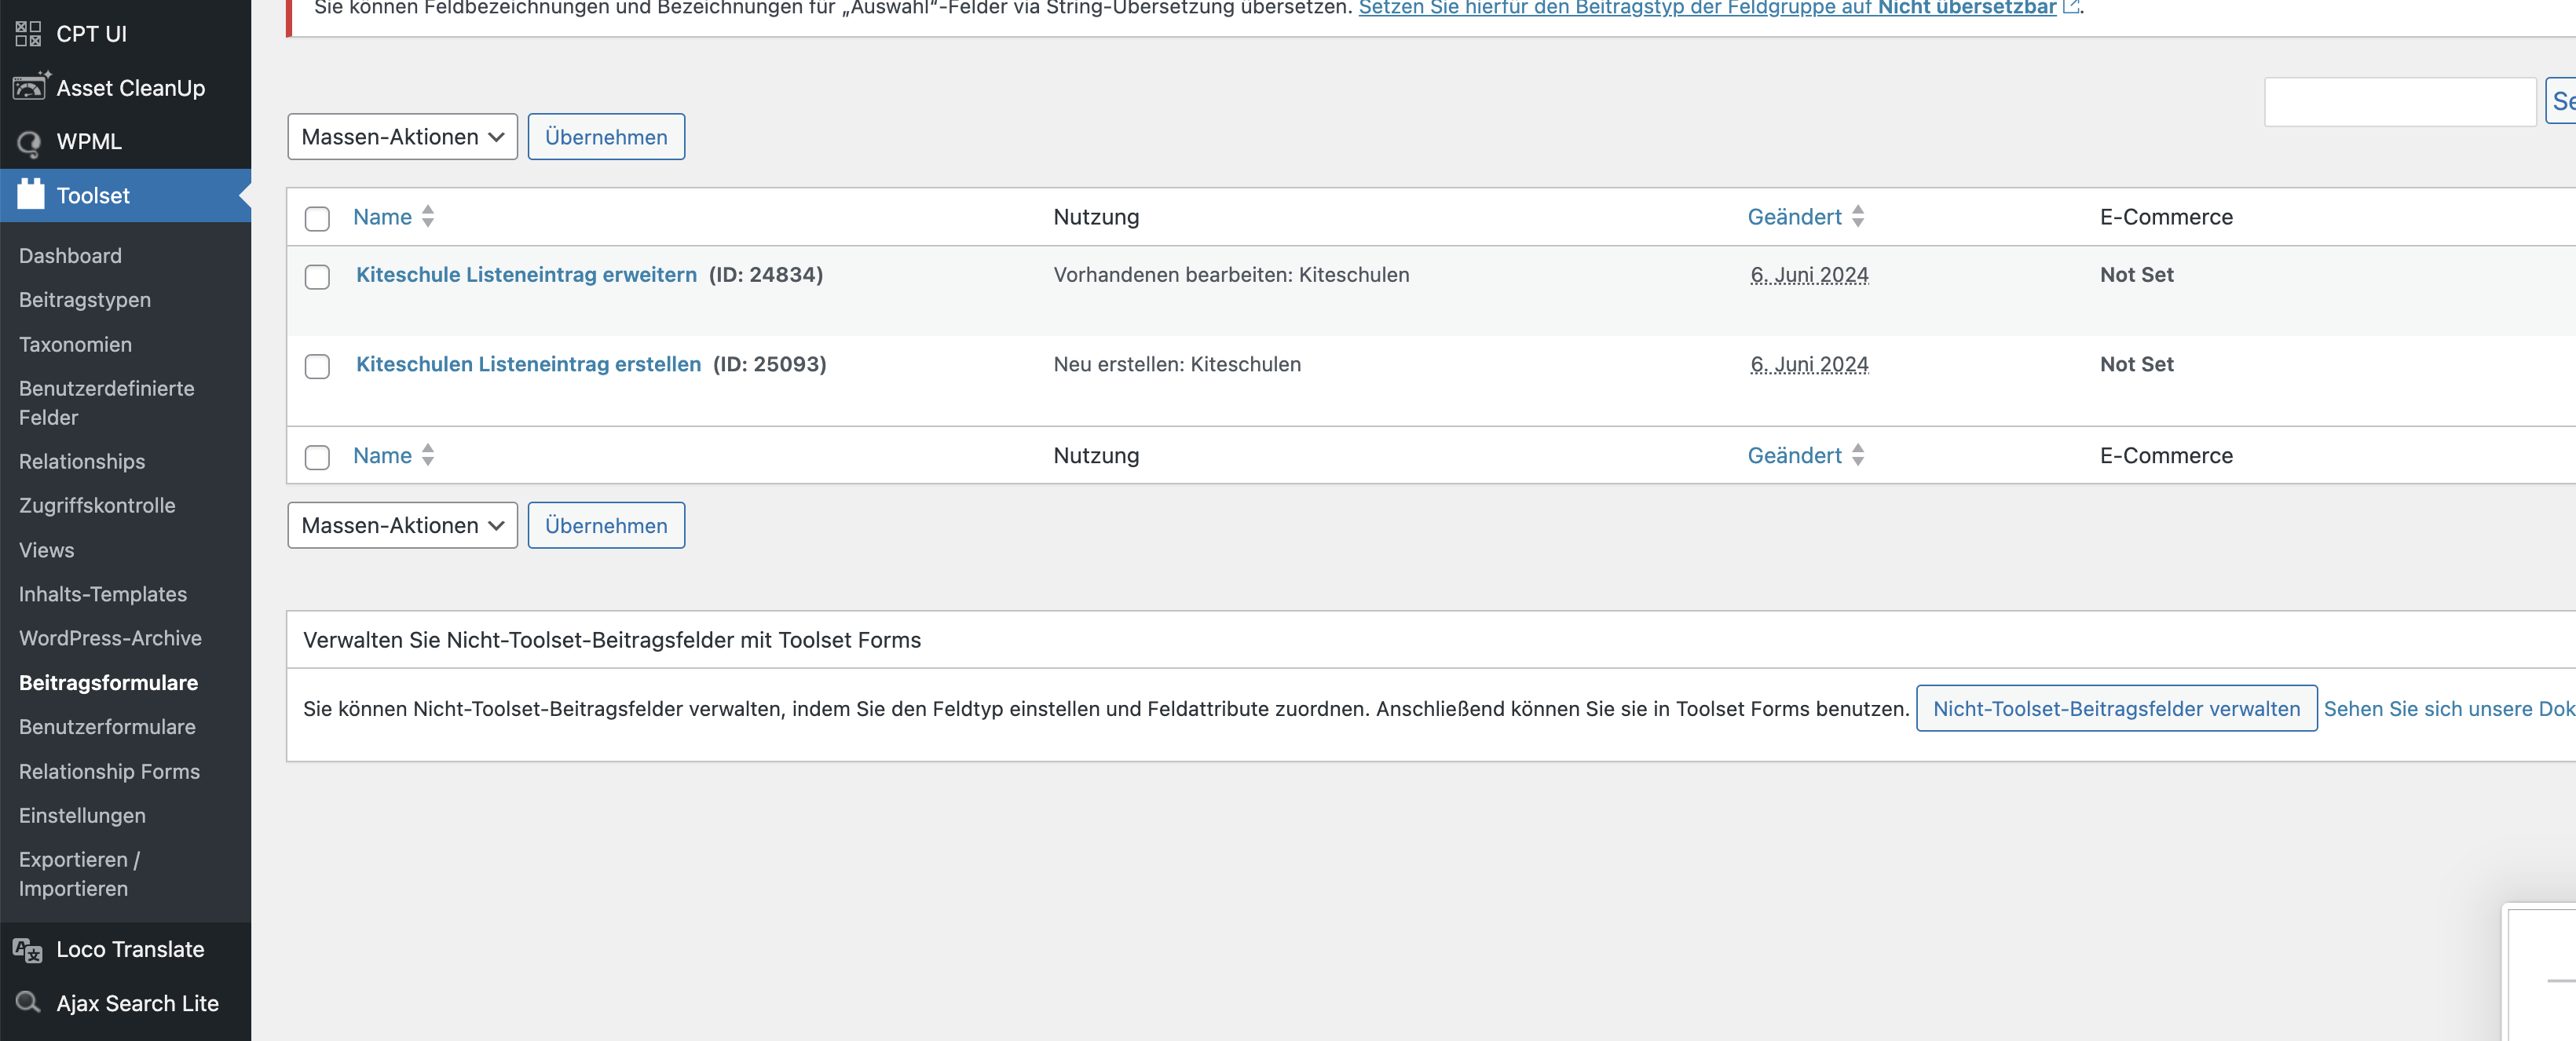This screenshot has width=2576, height=1041.
Task: Click heading Verwalten Sie Nicht-Toolset-Beitragsfelder
Action: pos(612,640)
